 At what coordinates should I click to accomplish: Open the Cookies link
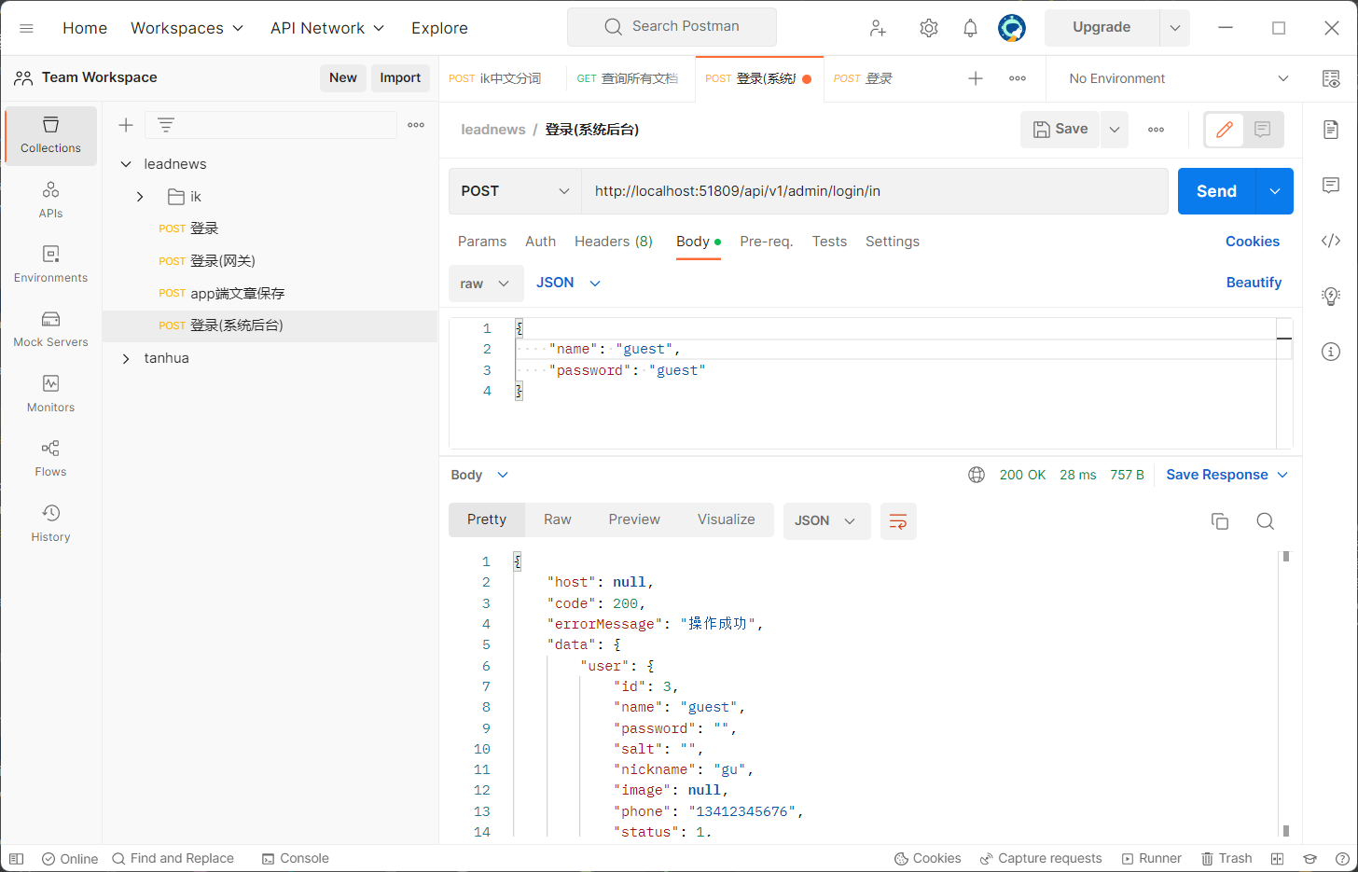[x=1253, y=242]
